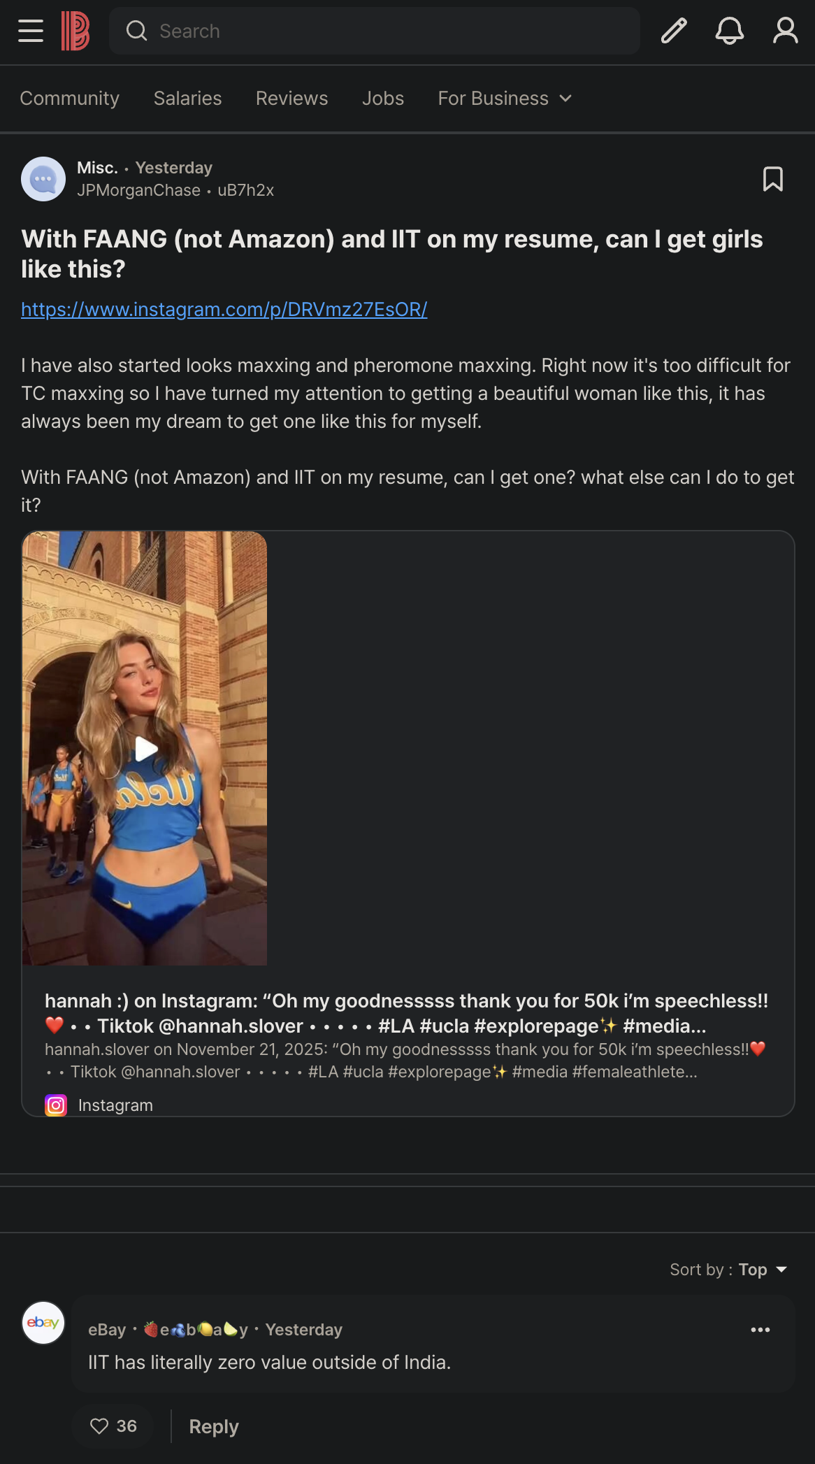Click the search magnifier icon
The width and height of the screenshot is (815, 1464).
click(136, 31)
